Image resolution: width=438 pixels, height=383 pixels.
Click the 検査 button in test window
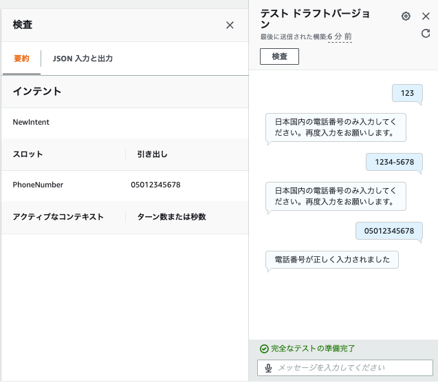[x=279, y=56]
